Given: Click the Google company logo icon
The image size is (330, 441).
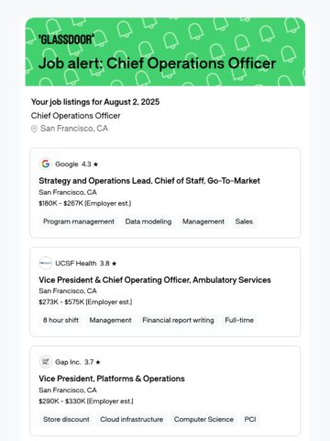Looking at the screenshot, I should tap(46, 164).
